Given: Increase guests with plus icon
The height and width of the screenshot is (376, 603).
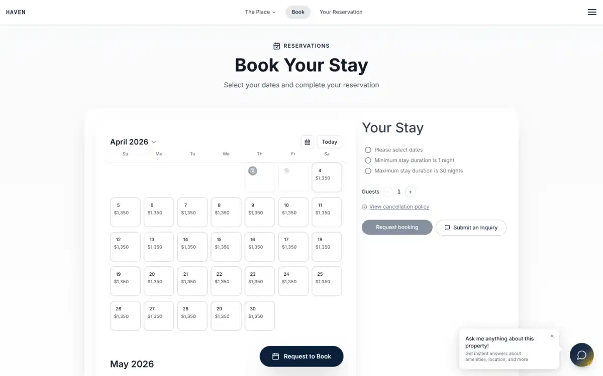Looking at the screenshot, I should [x=410, y=192].
